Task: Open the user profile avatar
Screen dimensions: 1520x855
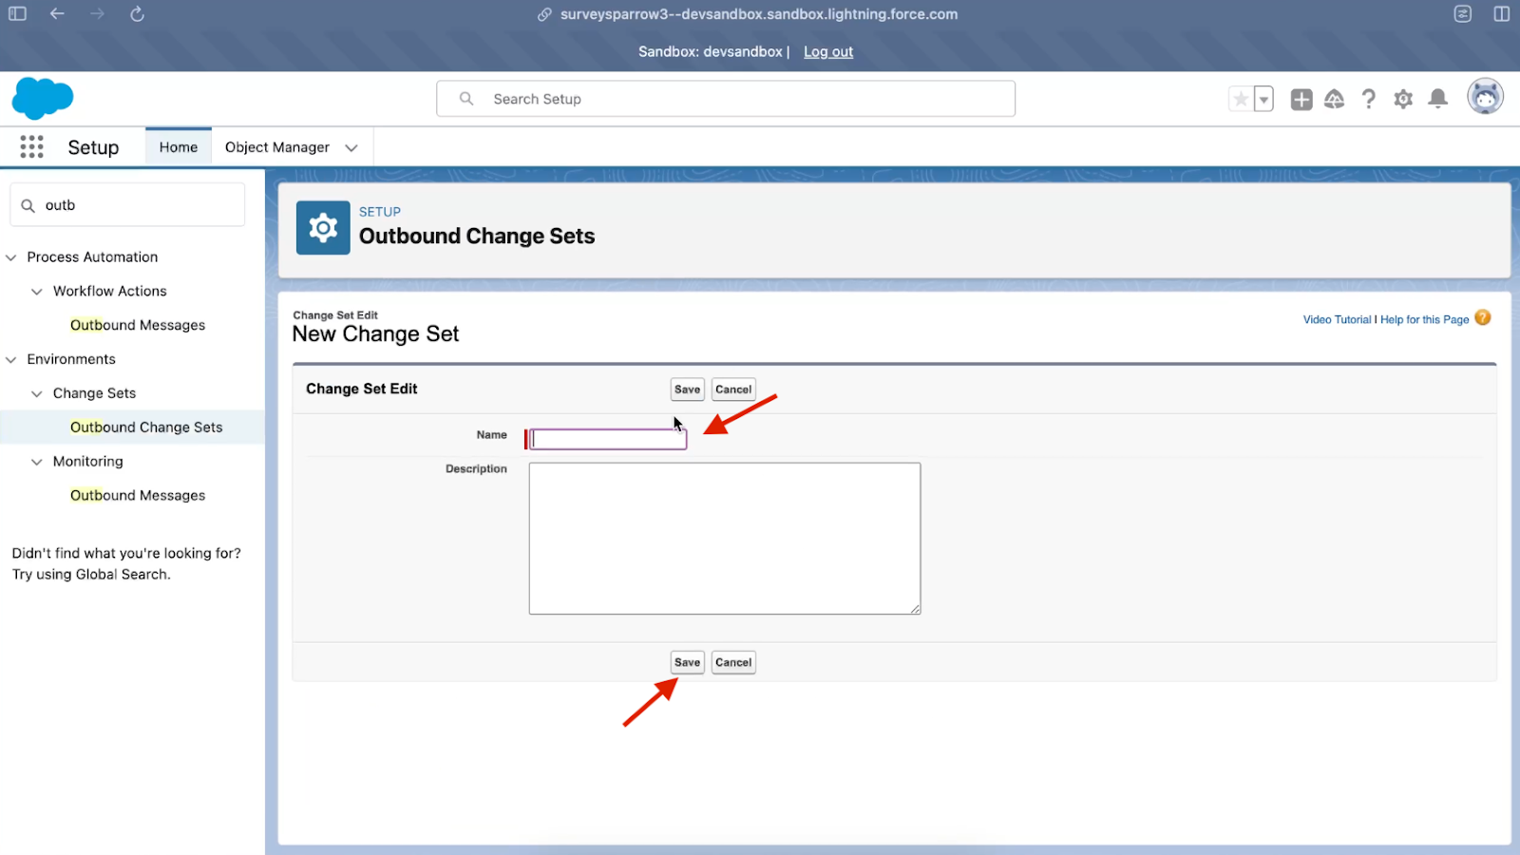Action: [x=1485, y=98]
